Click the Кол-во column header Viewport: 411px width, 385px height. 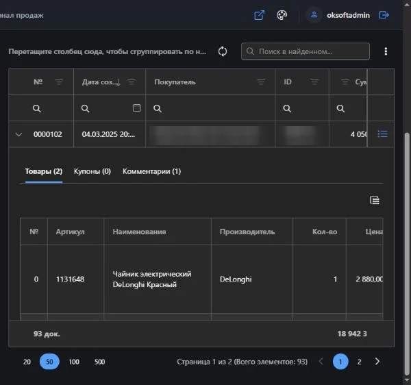[x=325, y=232]
